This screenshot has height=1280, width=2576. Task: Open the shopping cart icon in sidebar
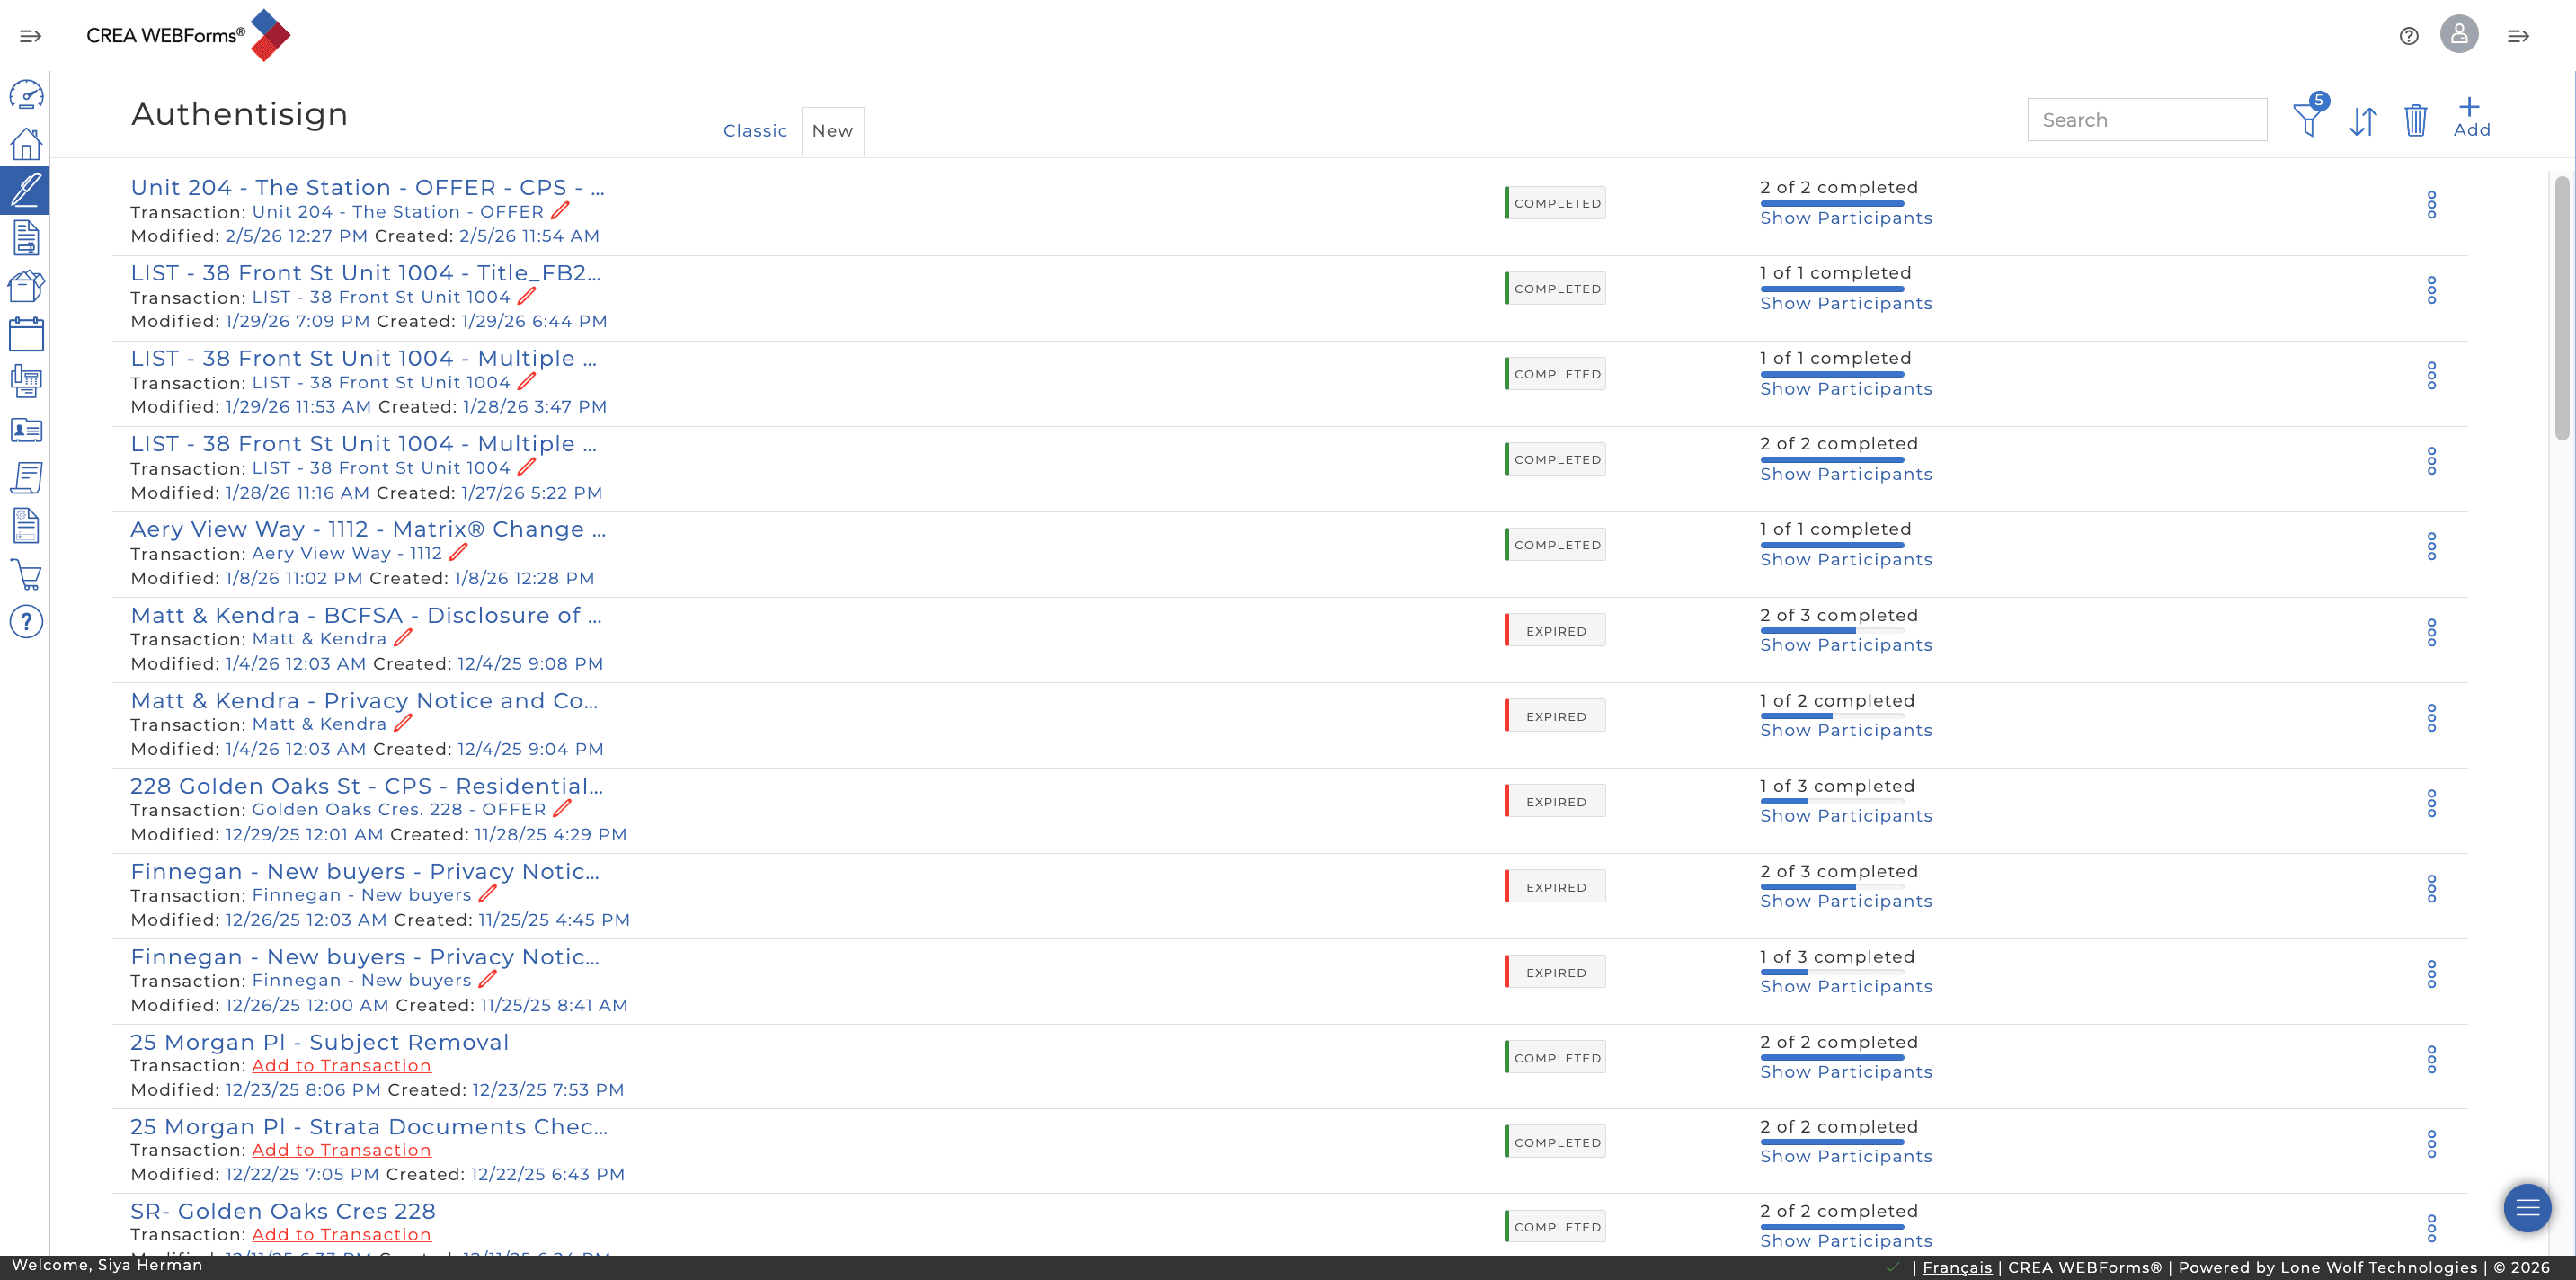(x=26, y=574)
